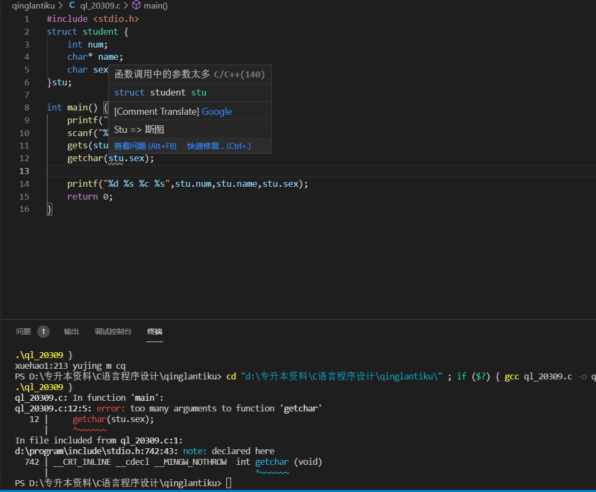Click 'struct student stu' in hover popup
The height and width of the screenshot is (492, 596).
click(x=160, y=92)
